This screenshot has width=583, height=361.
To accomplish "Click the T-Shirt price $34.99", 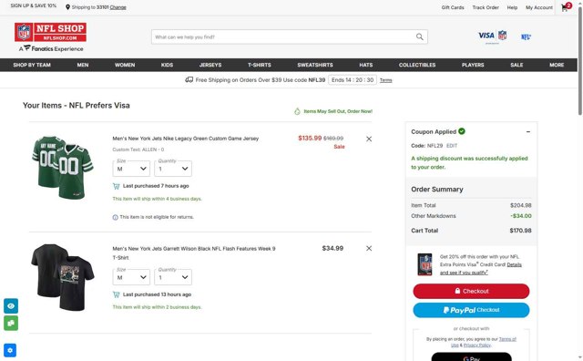I will coord(332,248).
